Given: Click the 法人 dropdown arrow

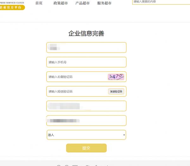Looking at the screenshot, I should pyautogui.click(x=124, y=135).
